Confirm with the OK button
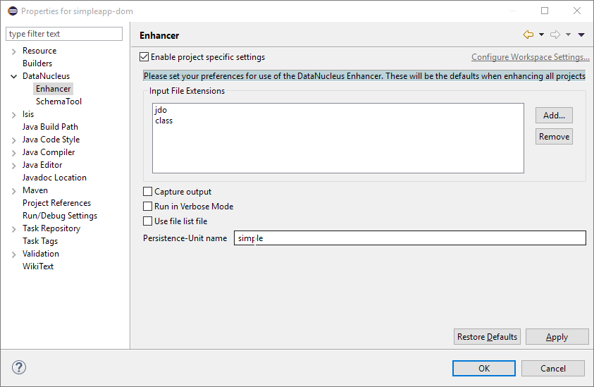Viewport: 594px width, 387px height. 484,368
